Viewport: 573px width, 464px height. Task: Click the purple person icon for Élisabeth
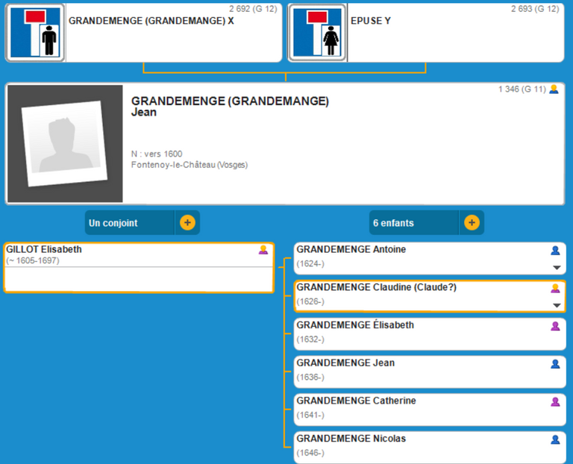pyautogui.click(x=555, y=326)
